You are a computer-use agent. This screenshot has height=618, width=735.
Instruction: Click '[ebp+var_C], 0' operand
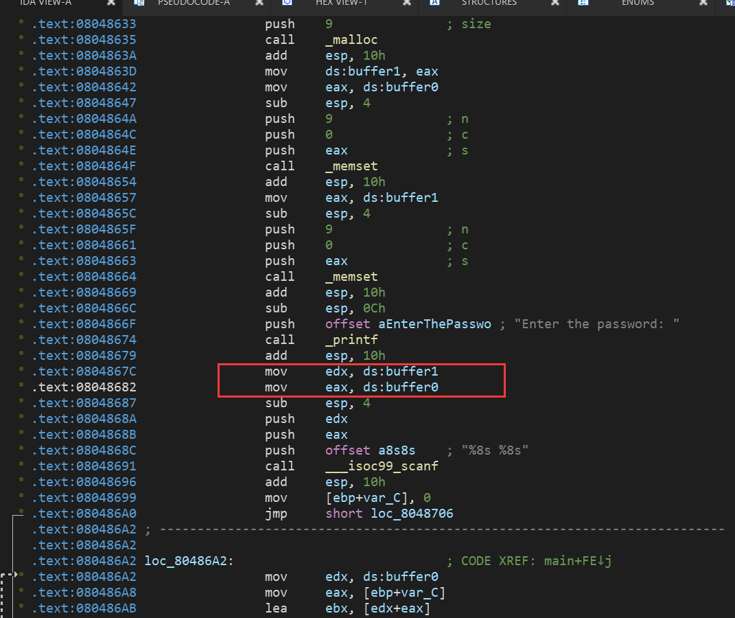378,498
